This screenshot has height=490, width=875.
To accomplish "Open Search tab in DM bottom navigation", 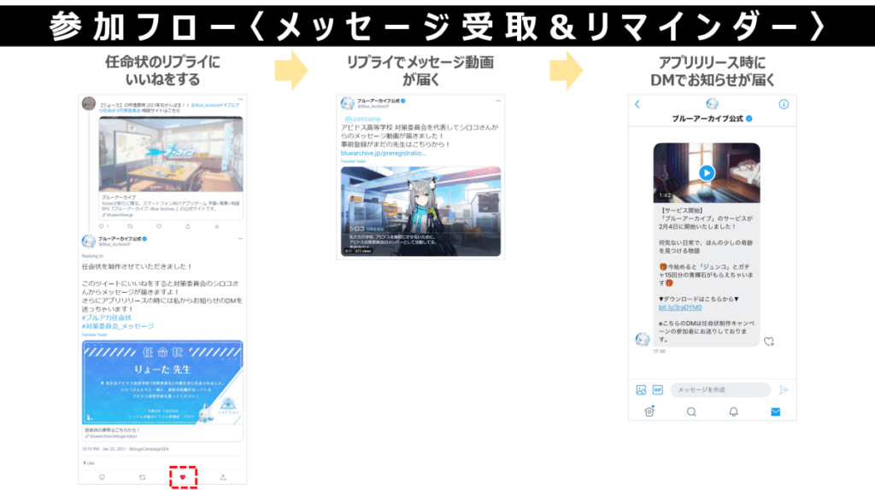I will point(690,412).
